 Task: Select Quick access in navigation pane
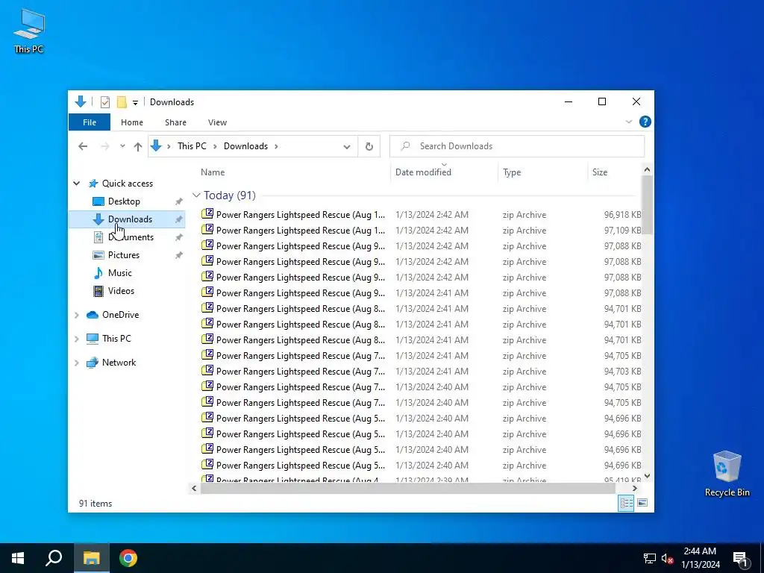(x=127, y=184)
